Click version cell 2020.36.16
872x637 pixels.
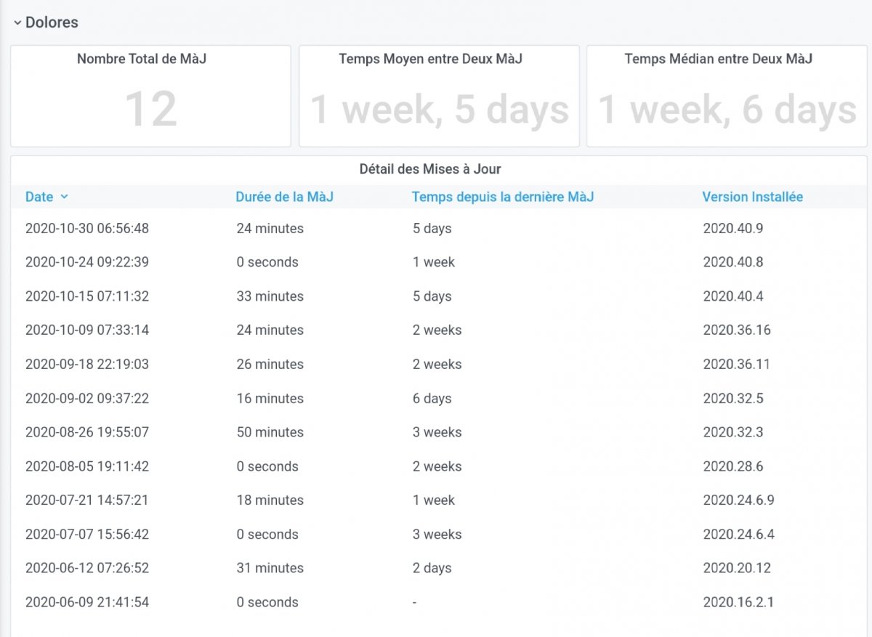coord(737,330)
